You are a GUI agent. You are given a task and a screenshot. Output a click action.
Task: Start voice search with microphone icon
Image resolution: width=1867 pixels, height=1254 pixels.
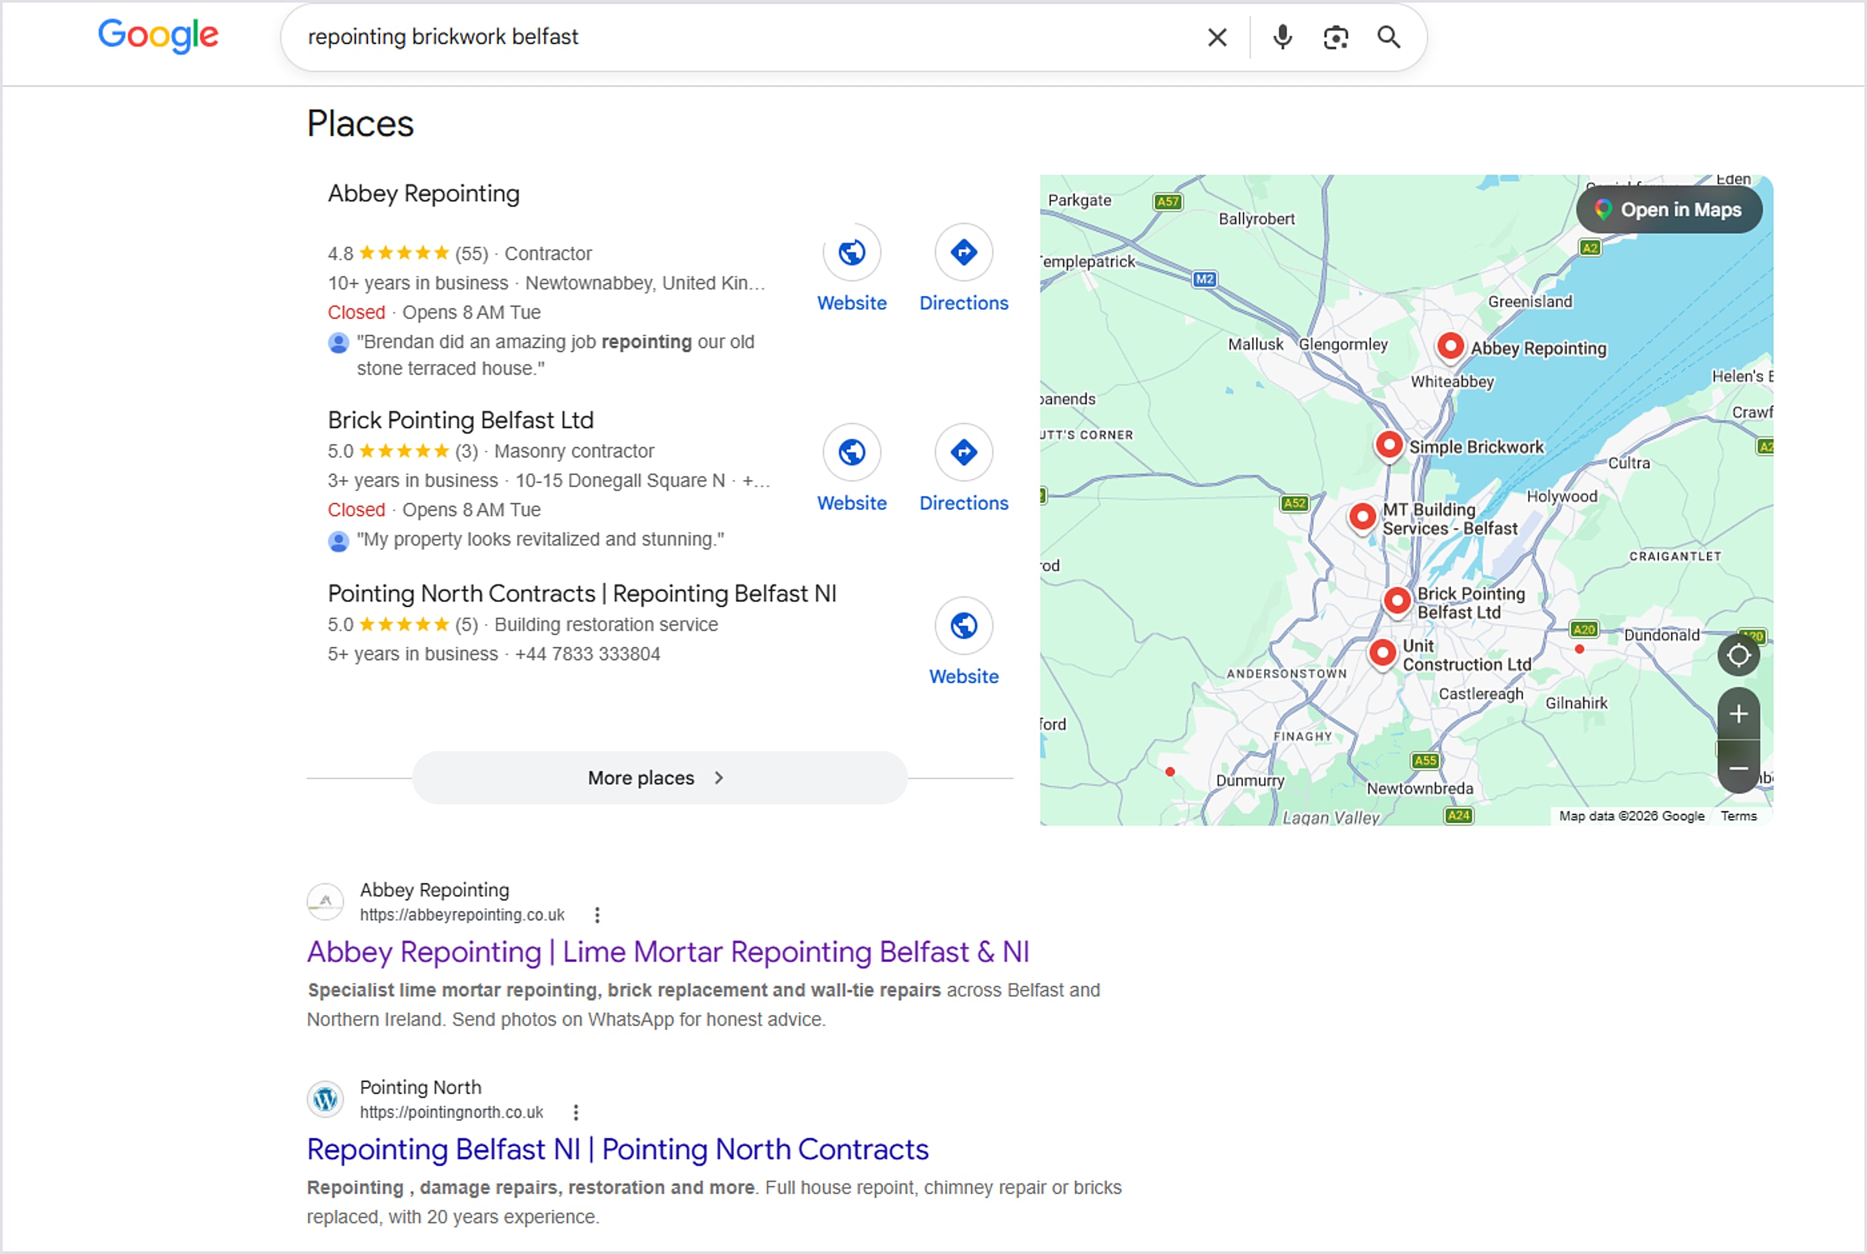click(x=1283, y=37)
